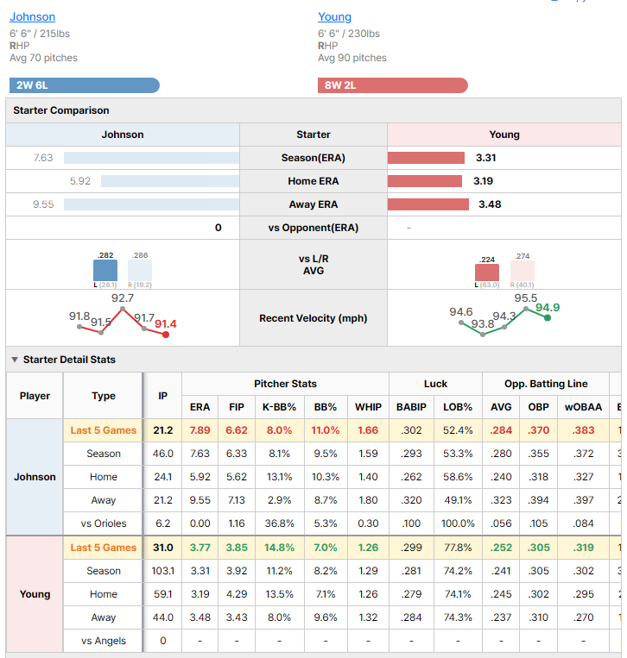This screenshot has height=658, width=627.
Task: Click the Opp. Batting Line group header
Action: 546,384
